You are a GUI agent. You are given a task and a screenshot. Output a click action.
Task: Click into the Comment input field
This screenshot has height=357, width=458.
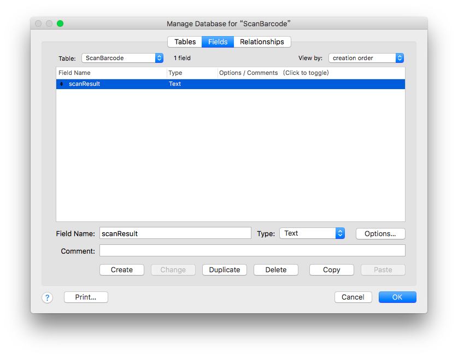(253, 250)
